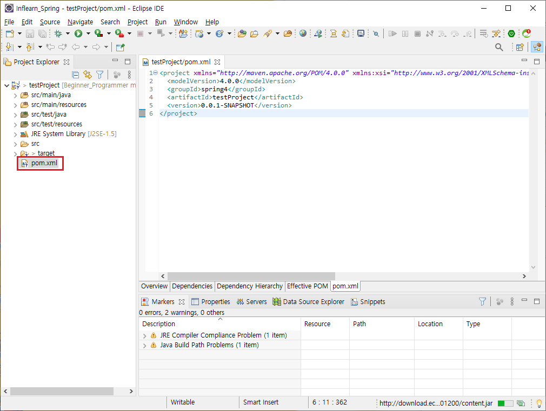The image size is (546, 411).
Task: Select the Java EE perspective icon
Action: pos(537,47)
